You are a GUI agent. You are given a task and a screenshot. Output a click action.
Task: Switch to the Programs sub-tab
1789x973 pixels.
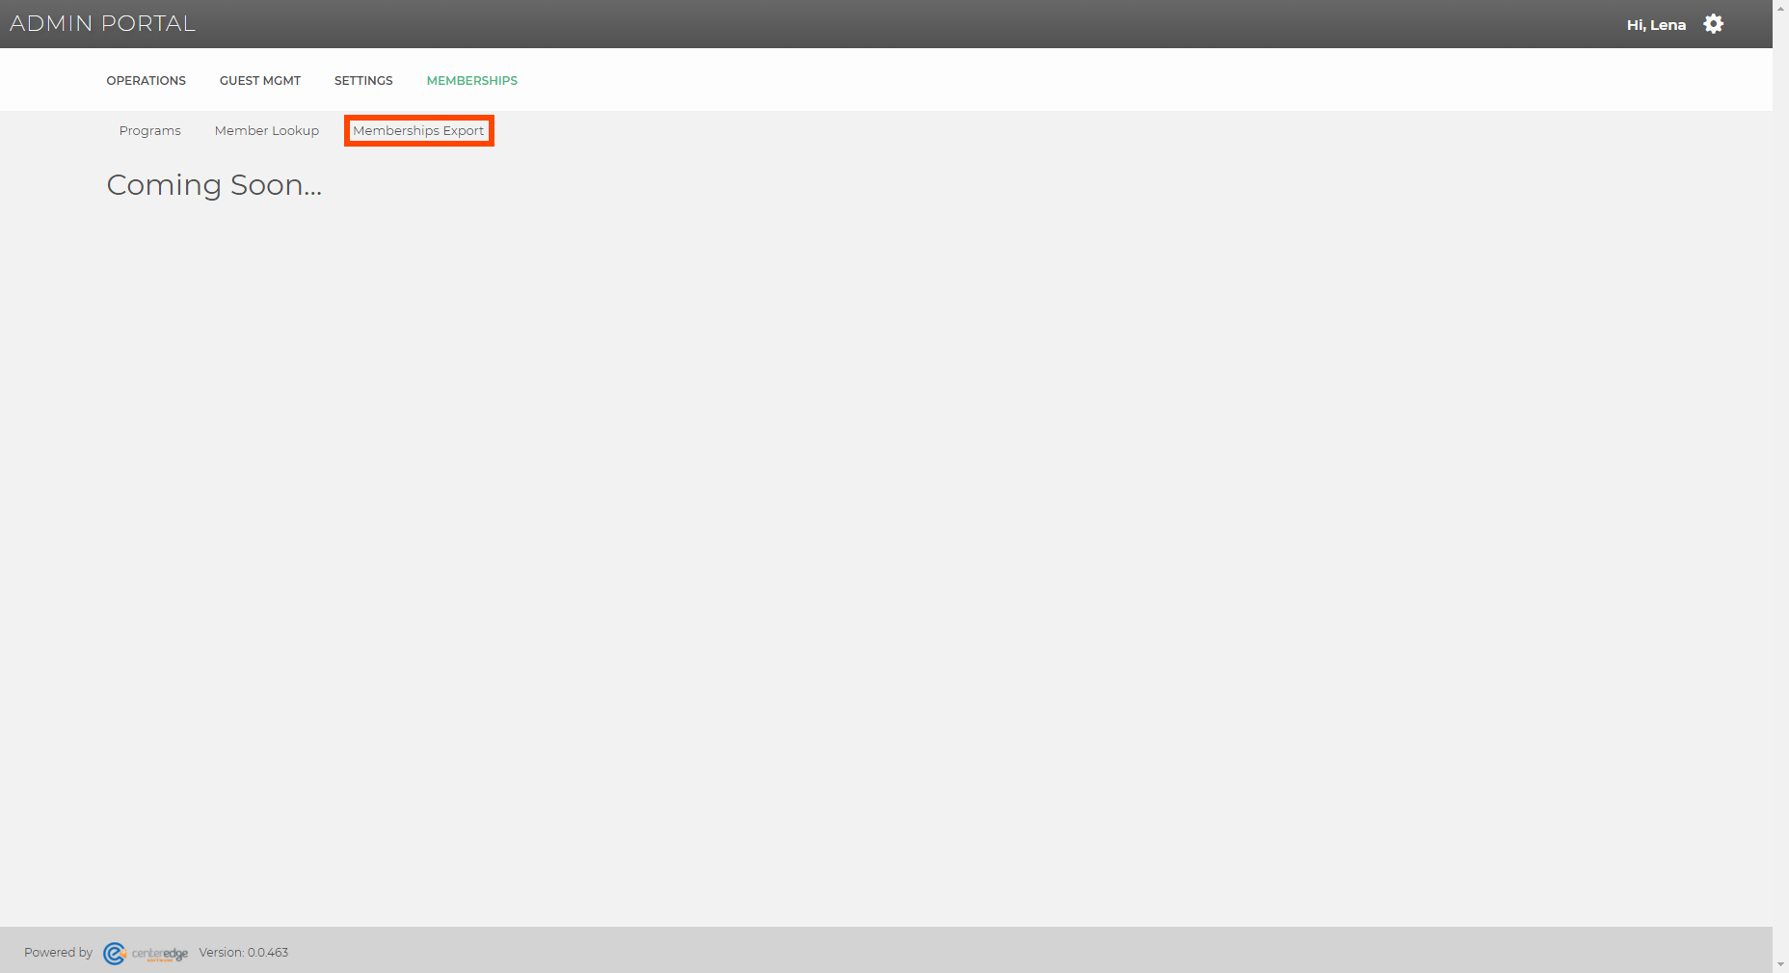point(149,130)
